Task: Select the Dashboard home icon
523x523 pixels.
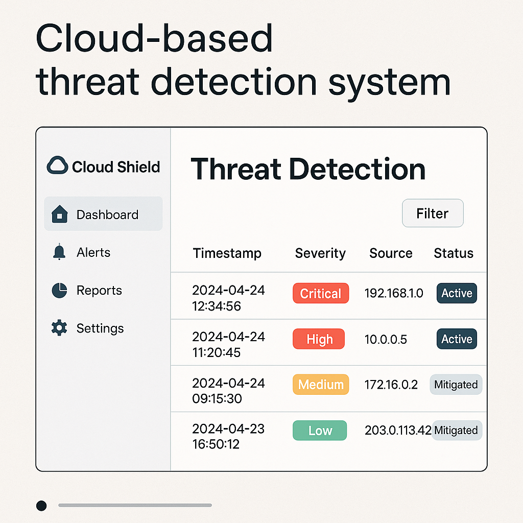Action: [x=58, y=214]
